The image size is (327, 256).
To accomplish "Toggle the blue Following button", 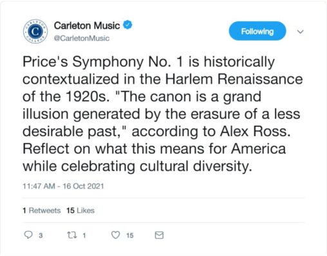I will tap(257, 31).
